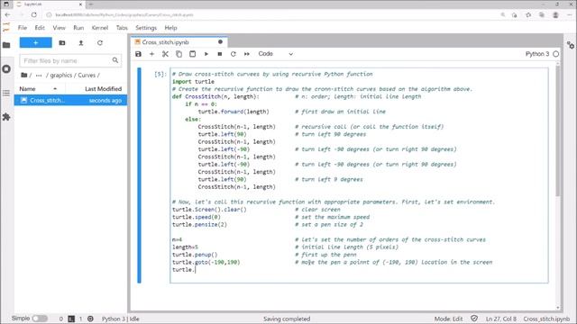This screenshot has height=324, width=577.
Task: Open the Help menu
Action: [170, 28]
